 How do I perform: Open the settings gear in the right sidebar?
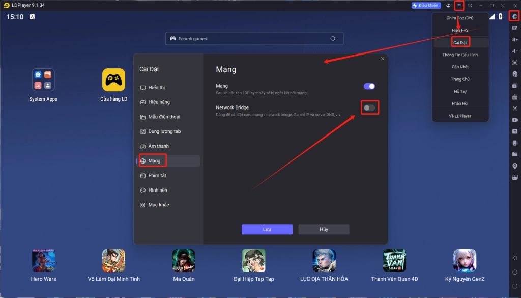click(515, 16)
